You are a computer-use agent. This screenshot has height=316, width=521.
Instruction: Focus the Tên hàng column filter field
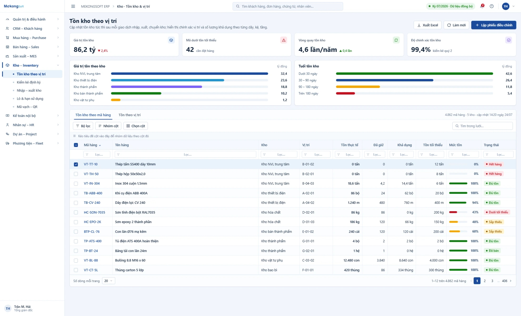tap(185, 154)
